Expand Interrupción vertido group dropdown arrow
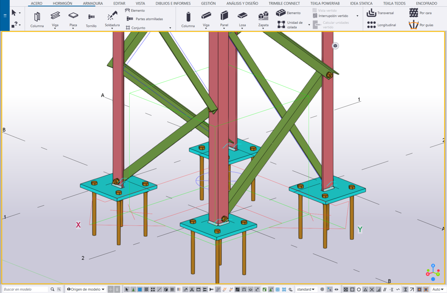447x293 pixels. (357, 16)
